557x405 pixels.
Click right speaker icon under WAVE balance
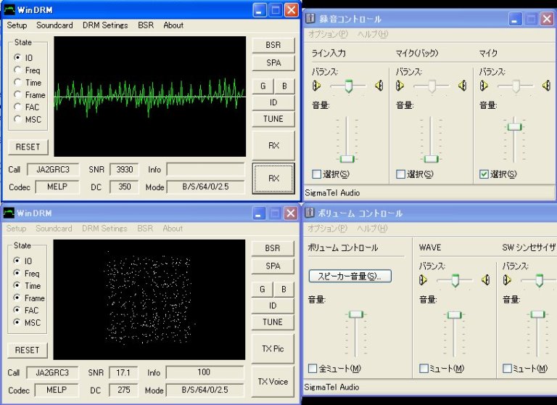coord(486,280)
